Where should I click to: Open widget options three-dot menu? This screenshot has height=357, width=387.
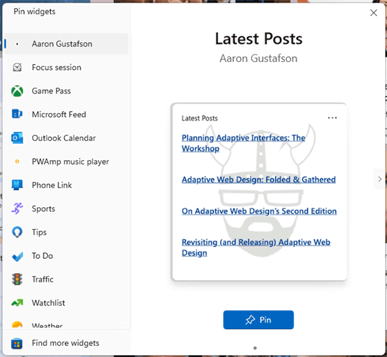coord(332,118)
